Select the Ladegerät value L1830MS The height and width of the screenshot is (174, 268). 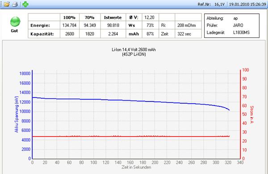(241, 32)
